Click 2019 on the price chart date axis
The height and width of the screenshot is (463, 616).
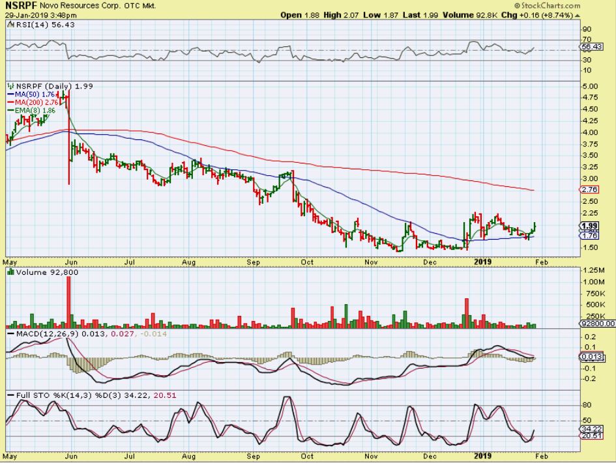[482, 262]
